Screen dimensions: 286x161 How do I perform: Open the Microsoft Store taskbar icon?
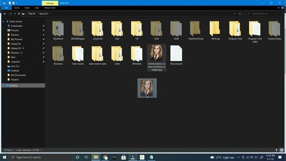(x=123, y=157)
